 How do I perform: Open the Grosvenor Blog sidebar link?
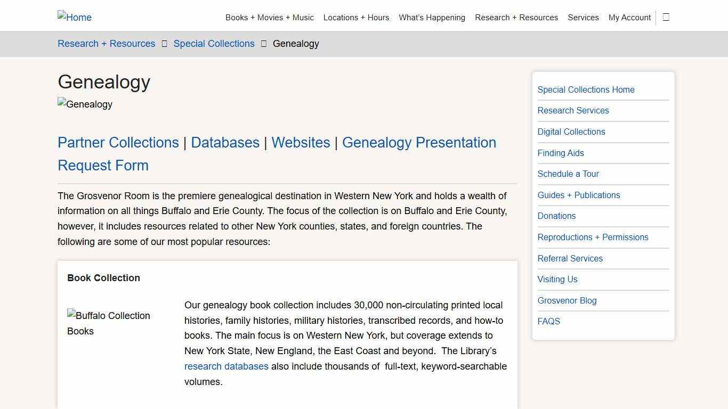coord(567,300)
